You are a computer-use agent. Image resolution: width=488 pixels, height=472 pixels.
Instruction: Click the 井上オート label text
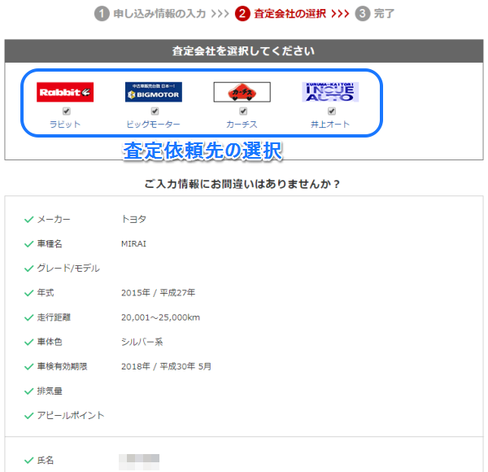[330, 125]
